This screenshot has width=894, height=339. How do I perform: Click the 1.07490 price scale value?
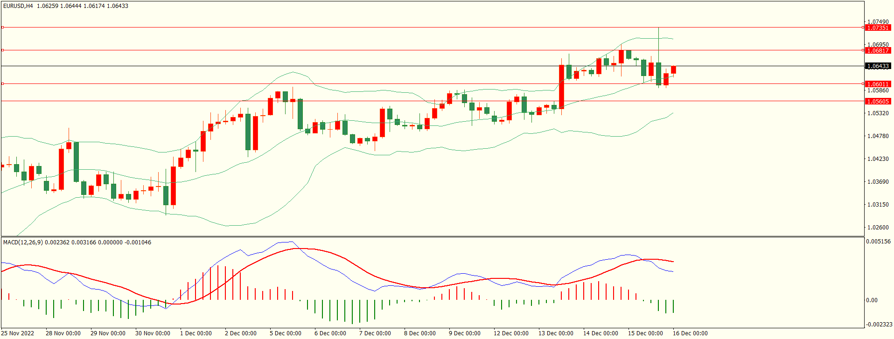click(878, 22)
